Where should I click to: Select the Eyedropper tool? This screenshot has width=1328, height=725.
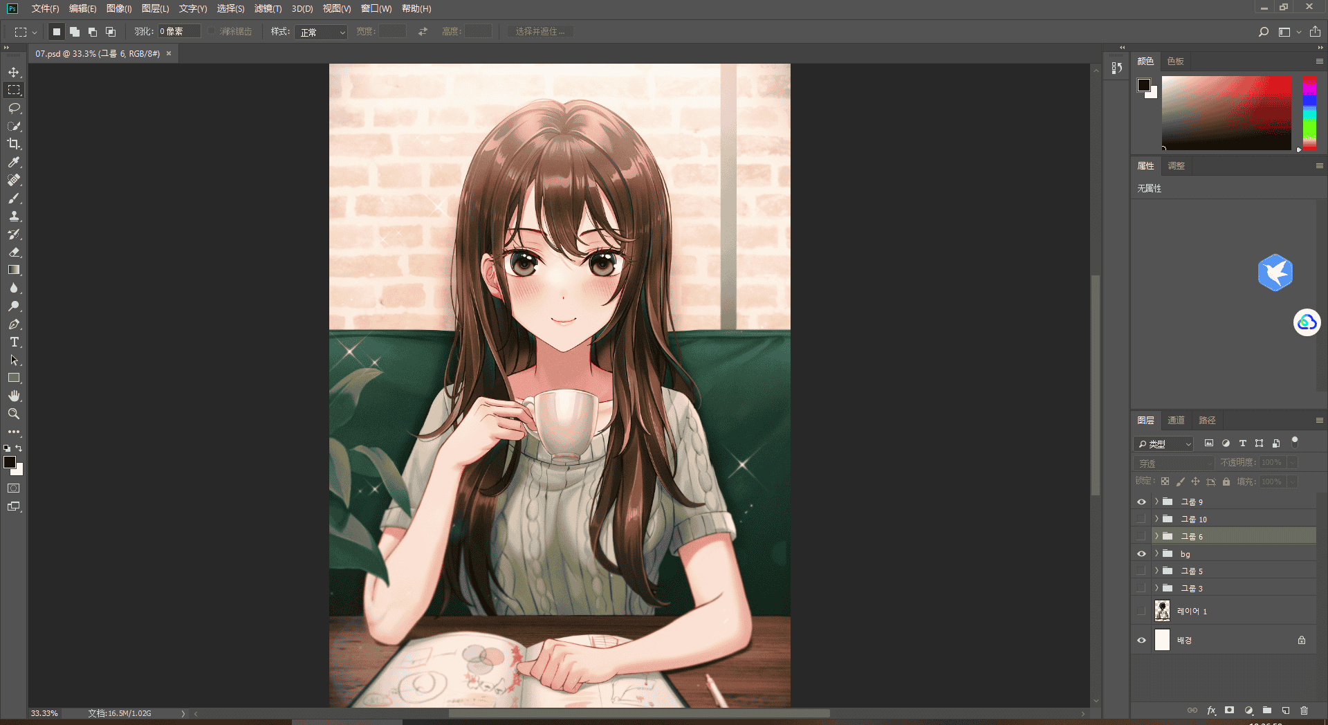coord(14,162)
